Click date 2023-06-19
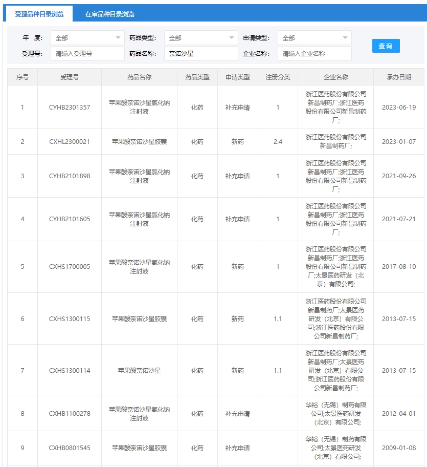Image resolution: width=427 pixels, height=467 pixels. tap(399, 107)
